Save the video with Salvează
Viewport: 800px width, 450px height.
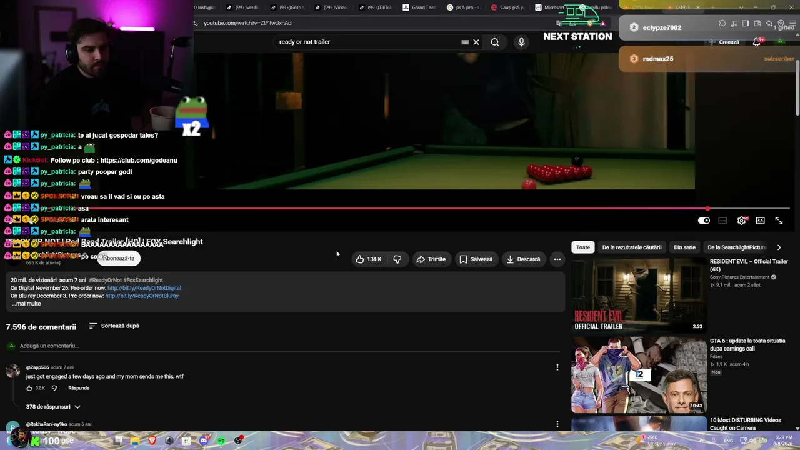pyautogui.click(x=476, y=259)
